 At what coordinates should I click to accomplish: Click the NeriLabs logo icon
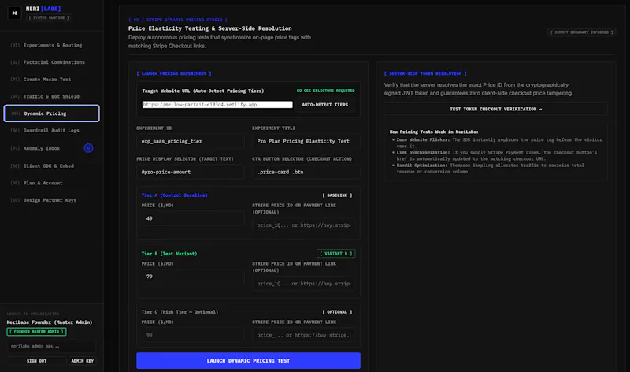[14, 13]
